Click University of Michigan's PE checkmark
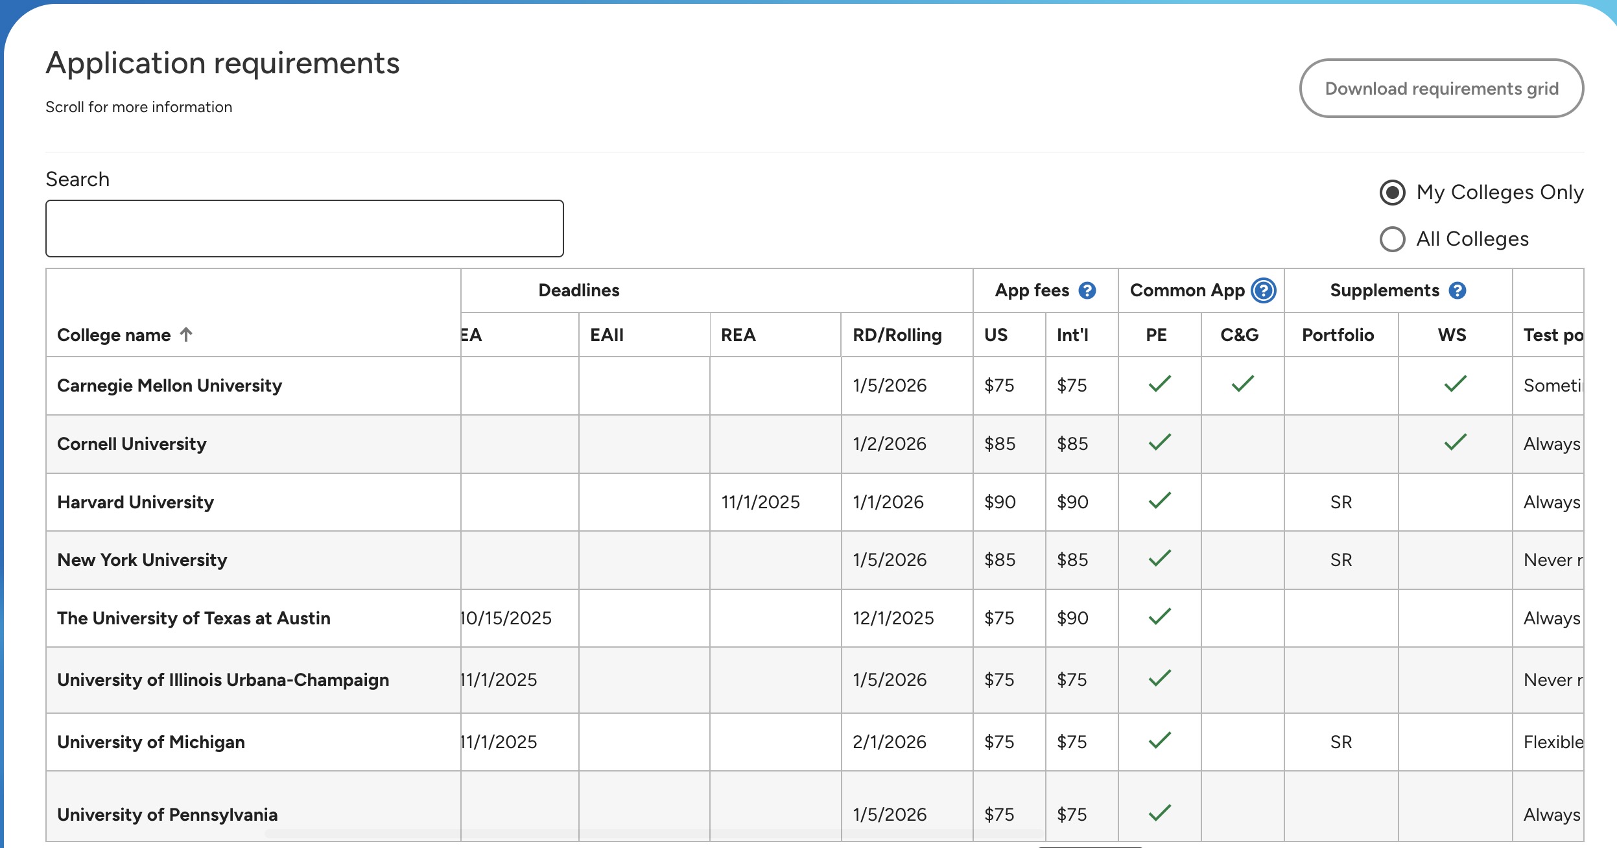Image resolution: width=1617 pixels, height=848 pixels. 1160,740
